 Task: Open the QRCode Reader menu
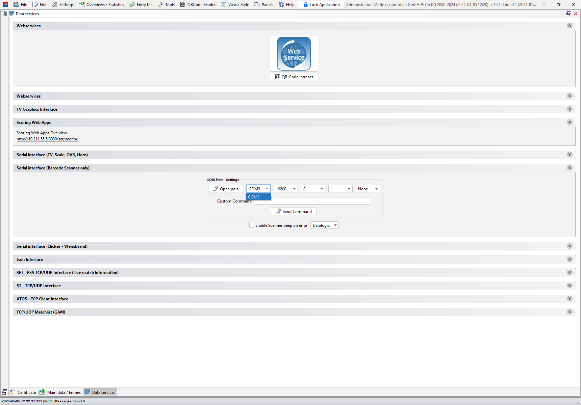(198, 5)
